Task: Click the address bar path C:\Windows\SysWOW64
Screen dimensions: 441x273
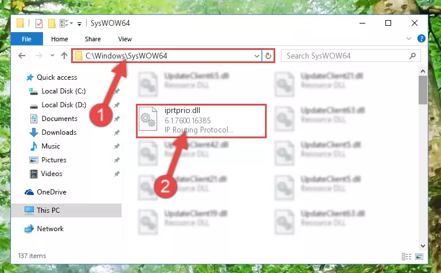Action: (126, 56)
